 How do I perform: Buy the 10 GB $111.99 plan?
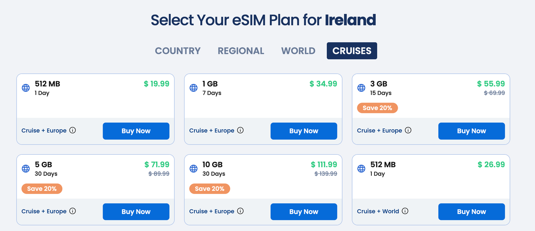coord(304,212)
